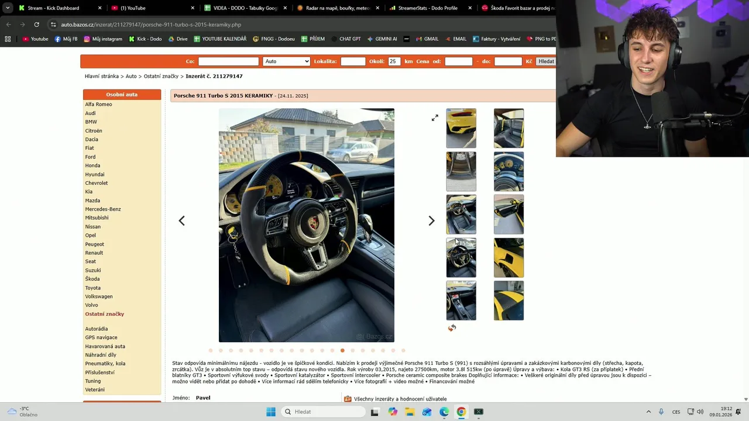The image size is (749, 421).
Task: Show the previous photo with the left arrow
Action: (181, 220)
